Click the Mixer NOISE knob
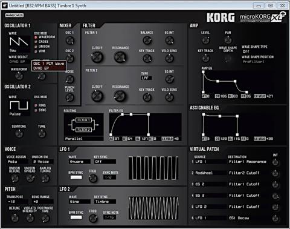The height and width of the screenshot is (229, 290). [x=70, y=79]
